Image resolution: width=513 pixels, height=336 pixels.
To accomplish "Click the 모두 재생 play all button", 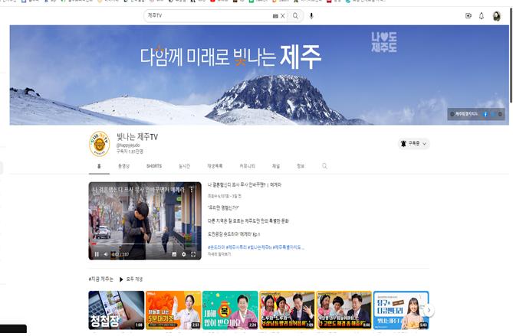I will 131,279.
